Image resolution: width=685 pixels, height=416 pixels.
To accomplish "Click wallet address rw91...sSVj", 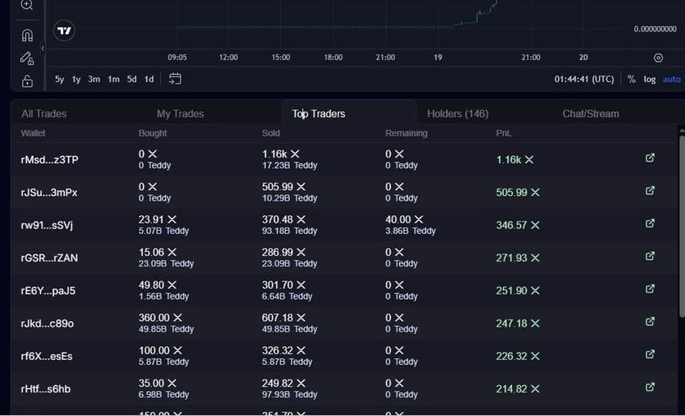I will coord(47,225).
